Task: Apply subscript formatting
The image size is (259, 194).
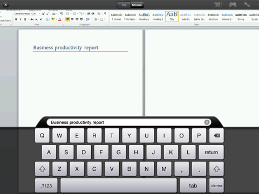Action: point(37,19)
